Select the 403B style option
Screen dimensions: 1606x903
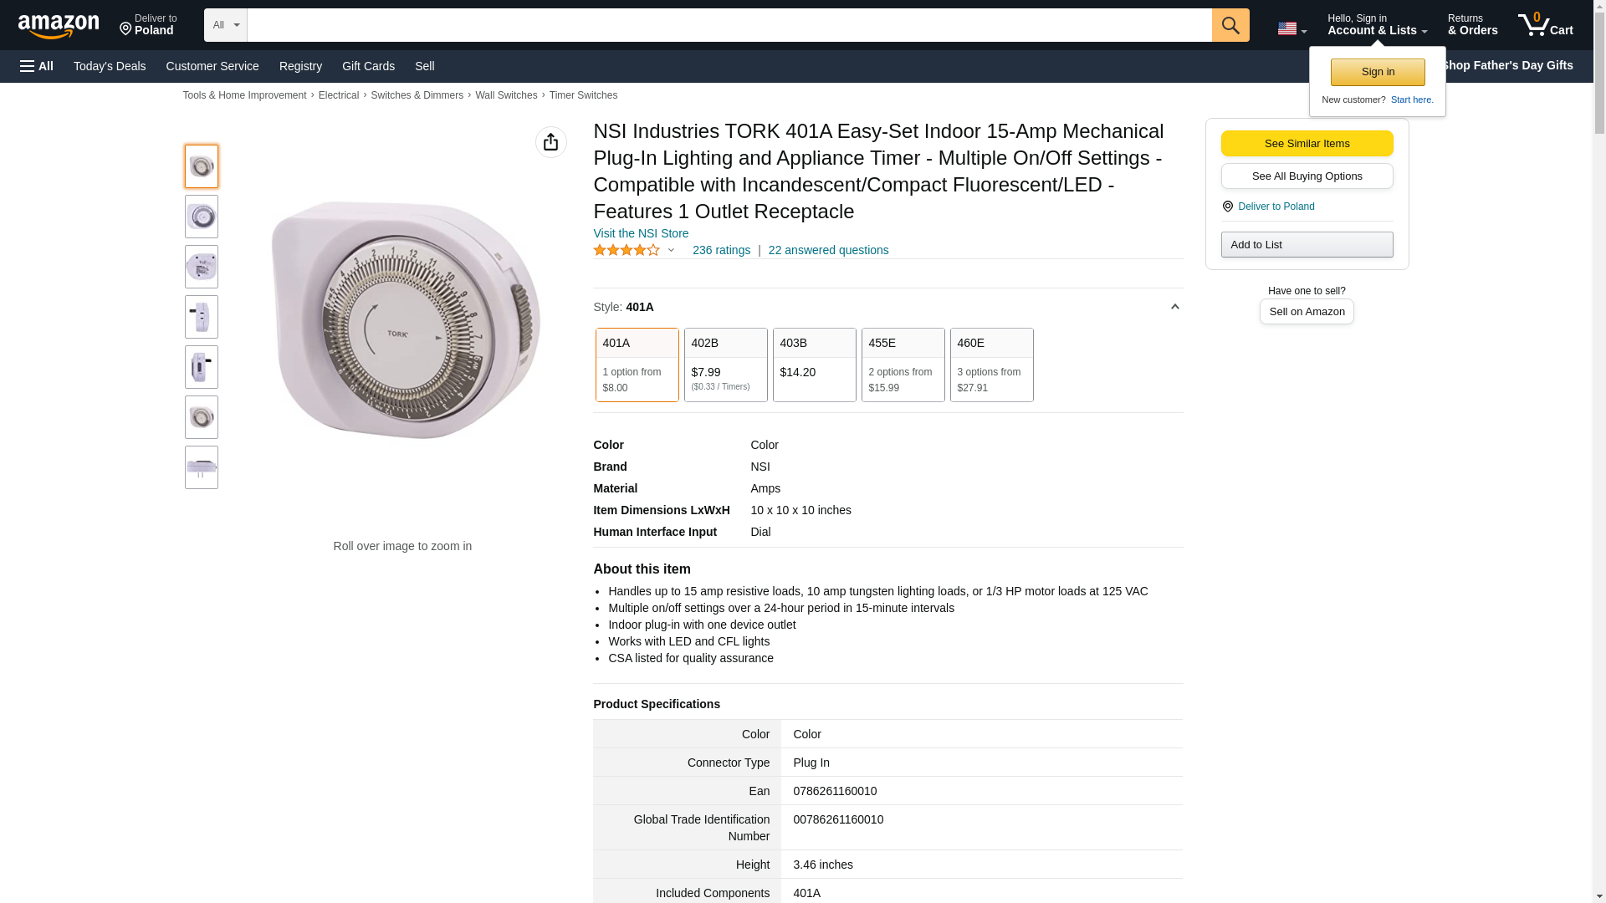tap(814, 365)
